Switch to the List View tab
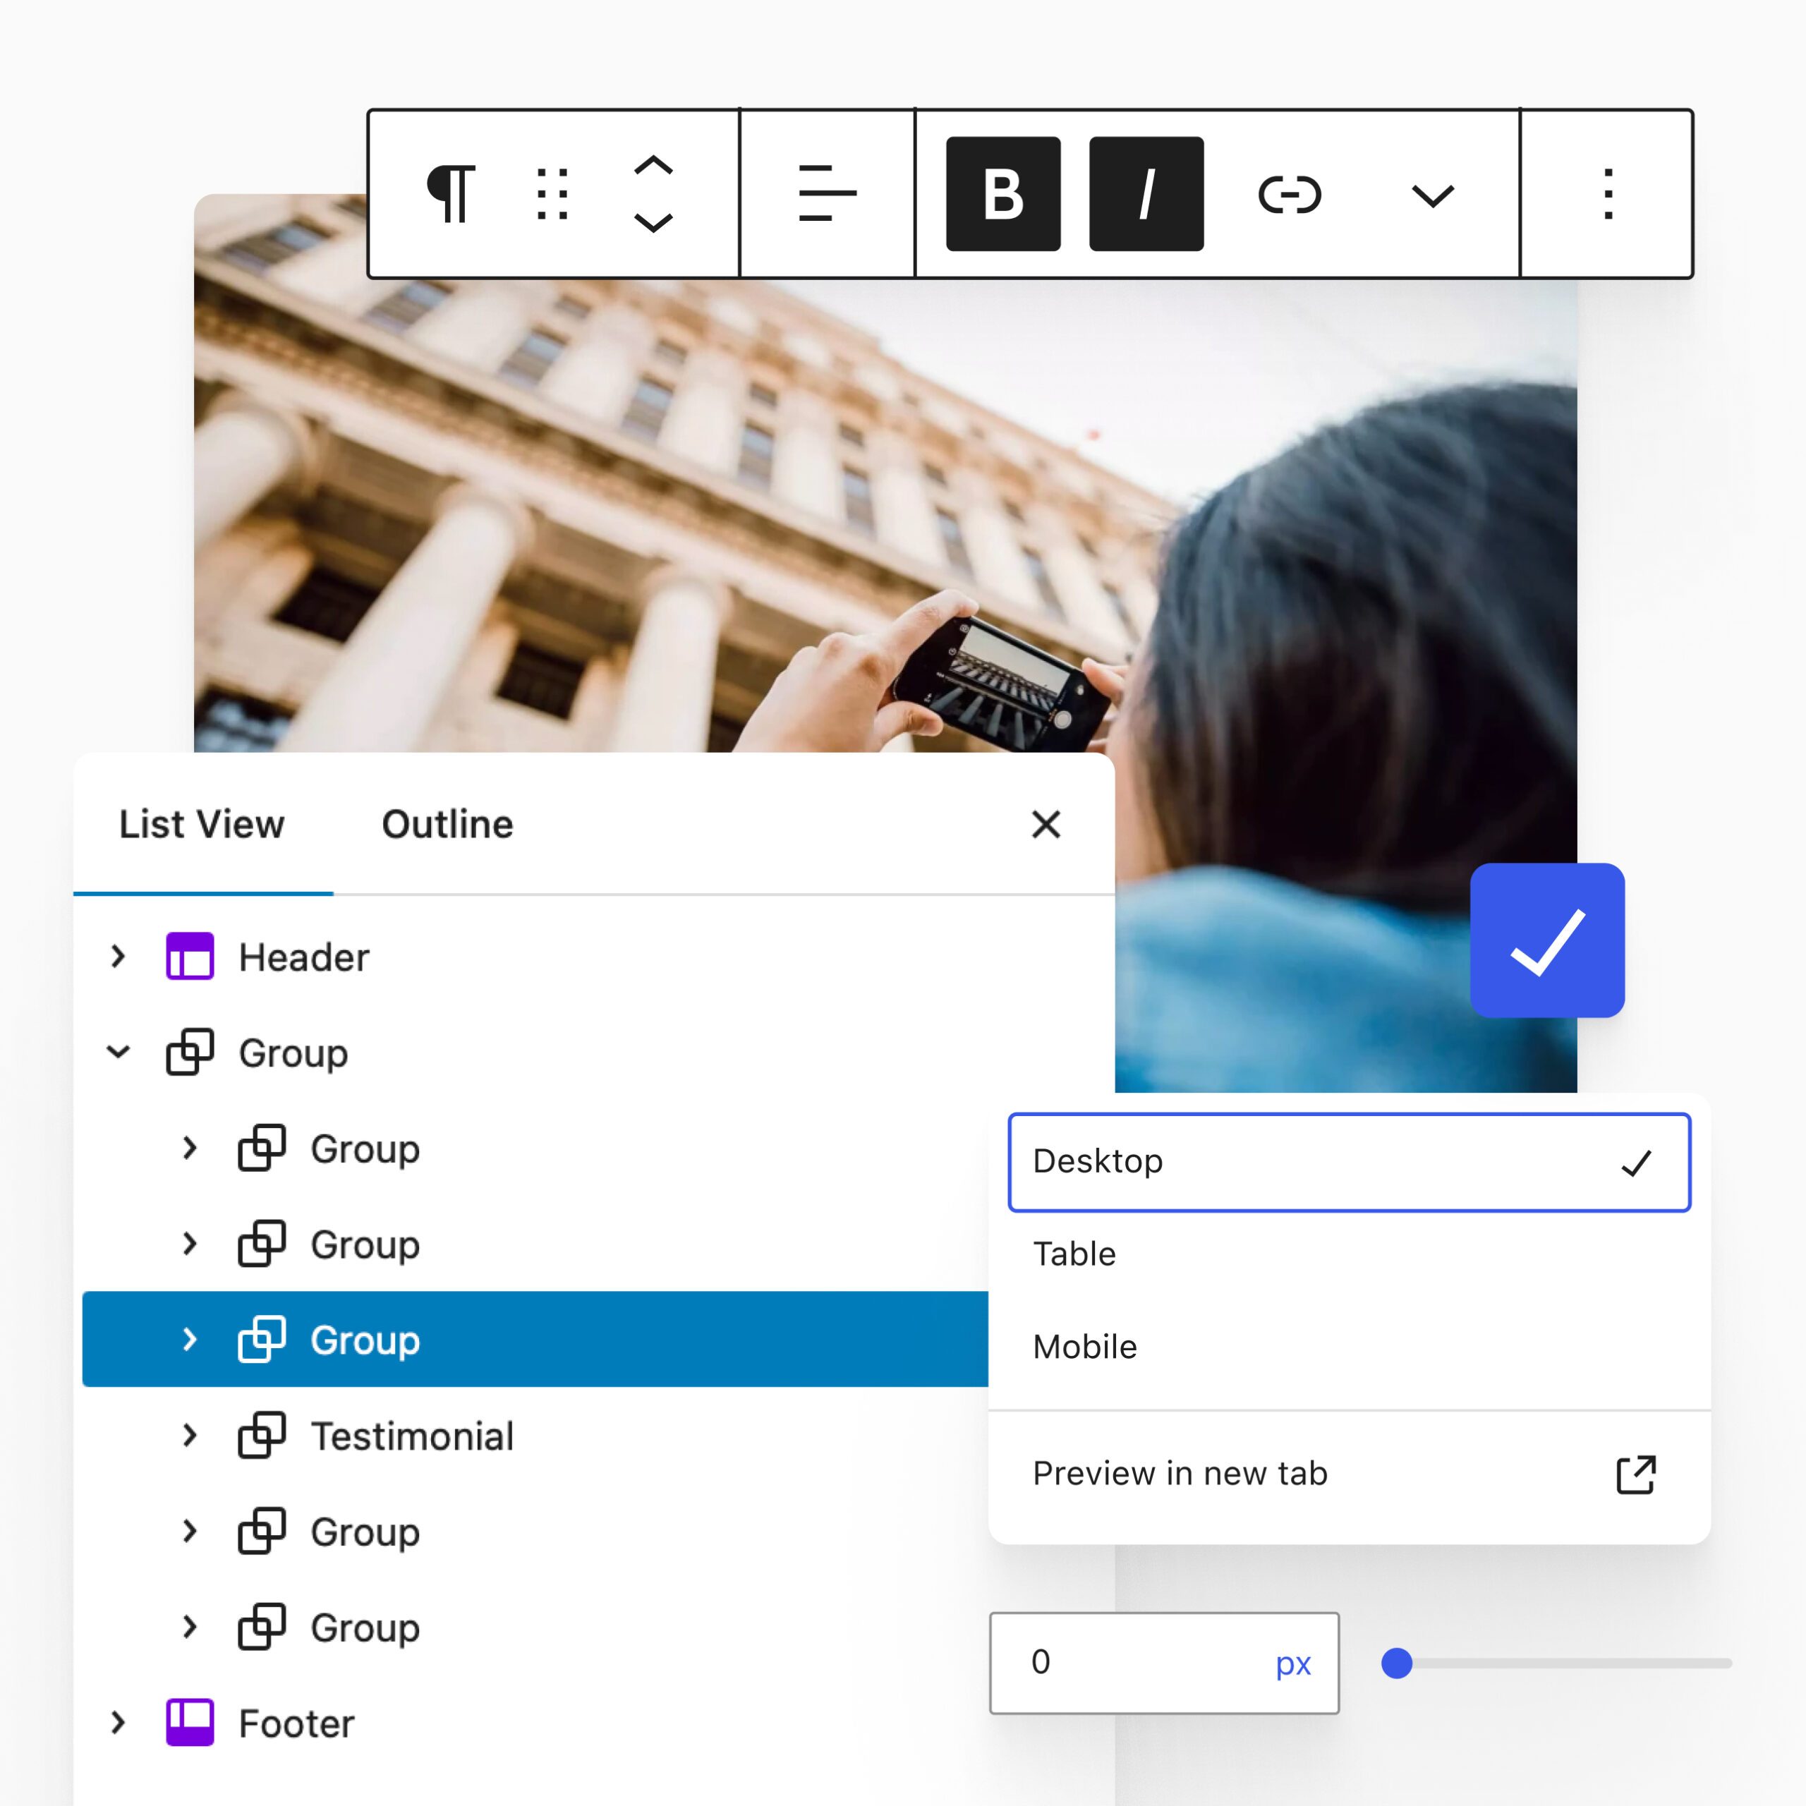The height and width of the screenshot is (1806, 1806). click(x=202, y=825)
